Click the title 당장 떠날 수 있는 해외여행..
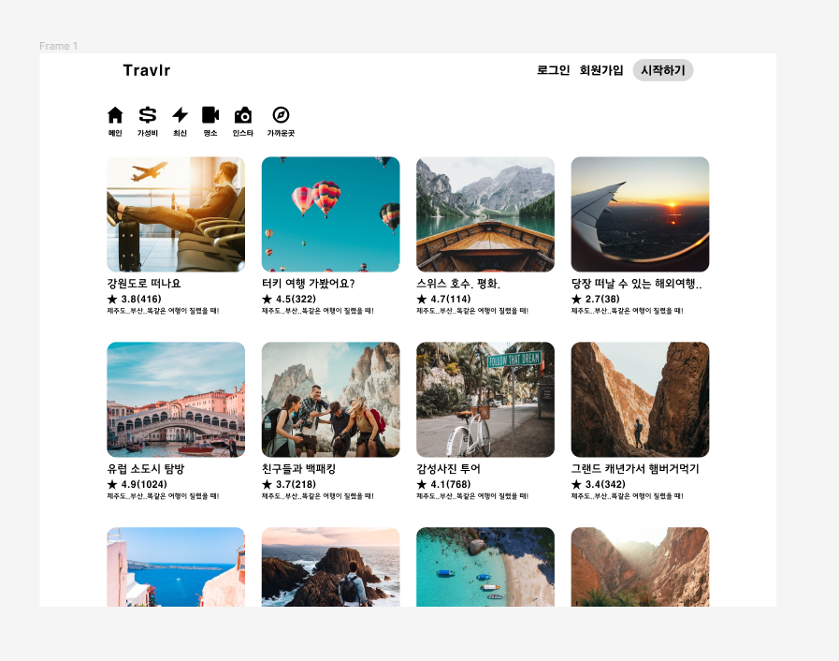 (636, 284)
